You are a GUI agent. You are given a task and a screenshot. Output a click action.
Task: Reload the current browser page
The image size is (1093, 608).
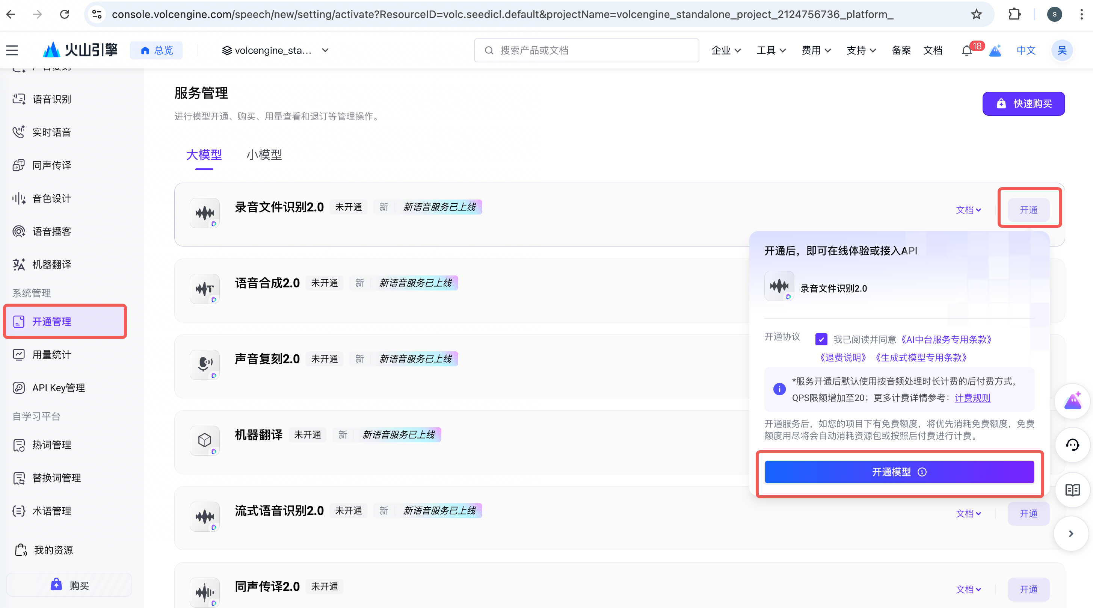coord(65,14)
